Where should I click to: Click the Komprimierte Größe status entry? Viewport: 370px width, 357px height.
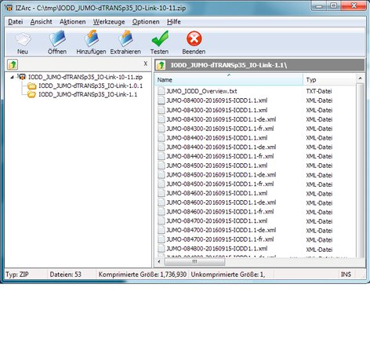pyautogui.click(x=143, y=275)
